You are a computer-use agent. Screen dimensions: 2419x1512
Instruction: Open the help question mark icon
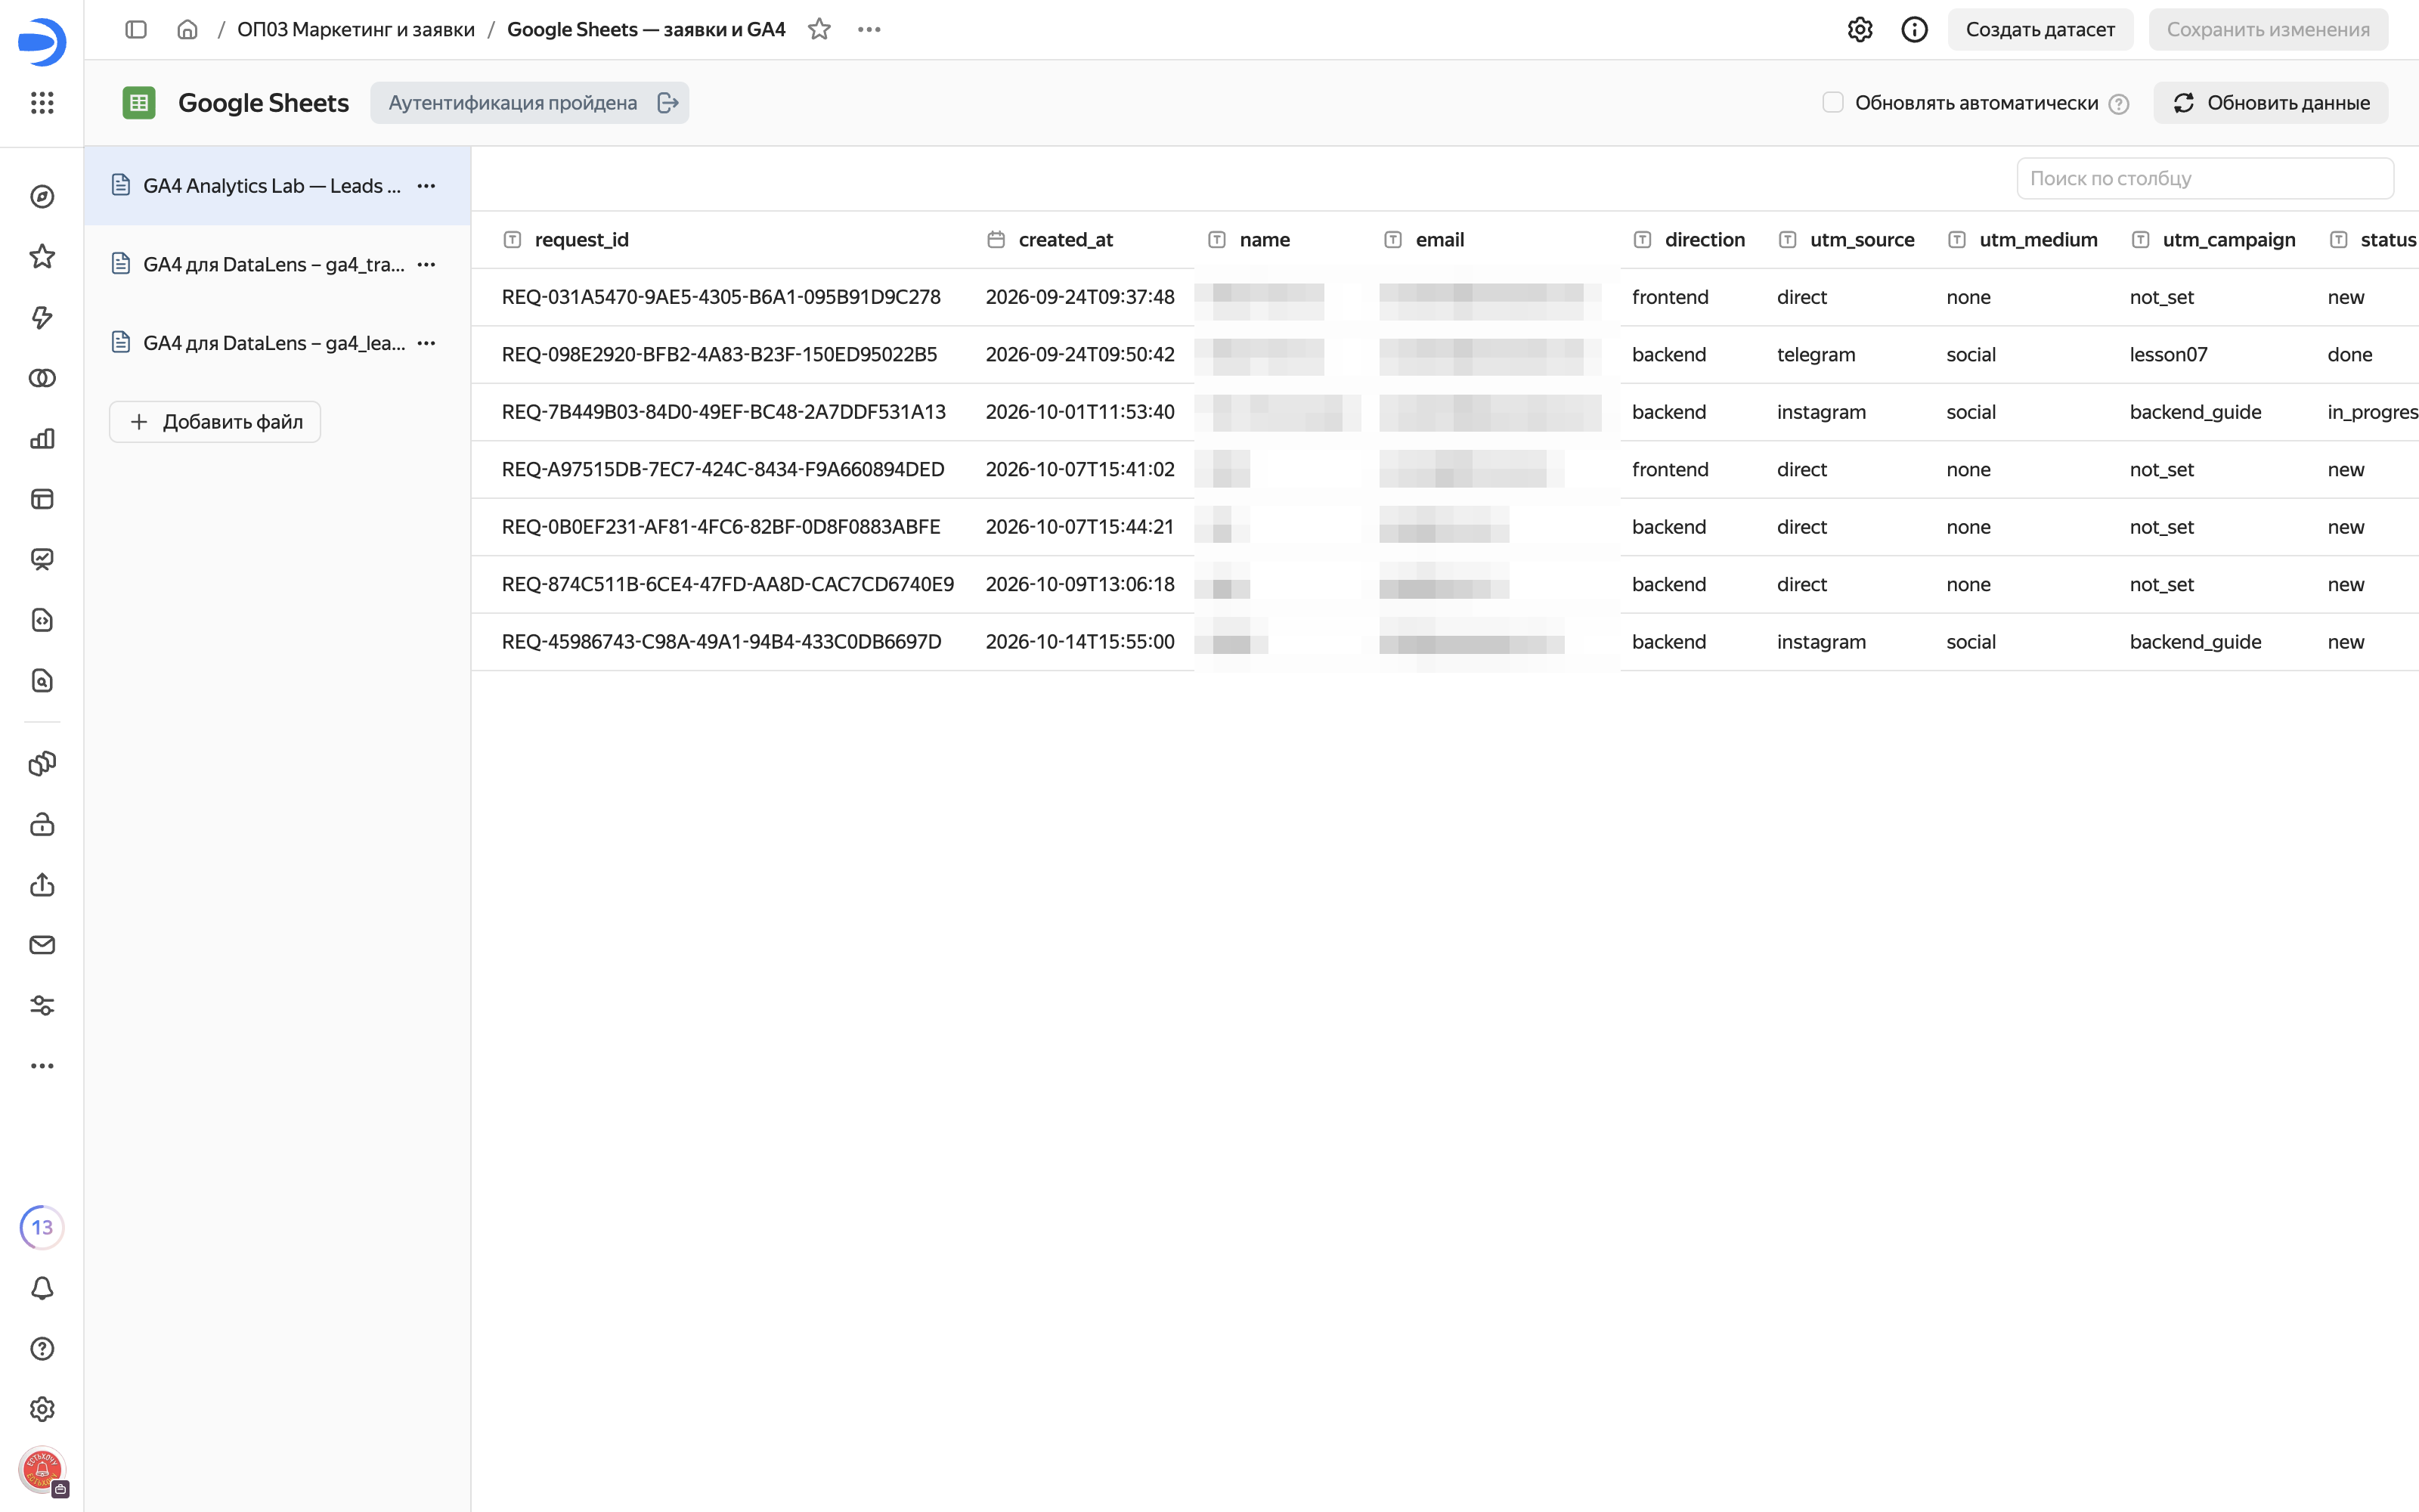pos(42,1349)
